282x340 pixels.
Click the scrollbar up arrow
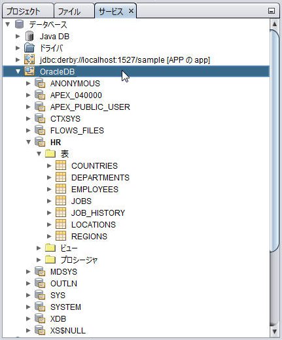point(275,24)
